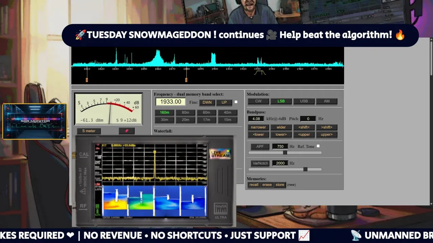Click the <lower bandpass edge button
This screenshot has width=433, height=243.
click(258, 134)
